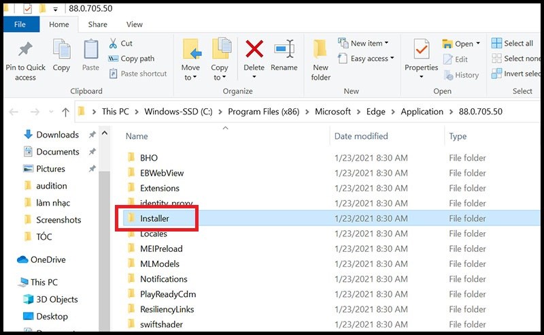
Task: Click Copy path in ribbon
Action: click(131, 59)
